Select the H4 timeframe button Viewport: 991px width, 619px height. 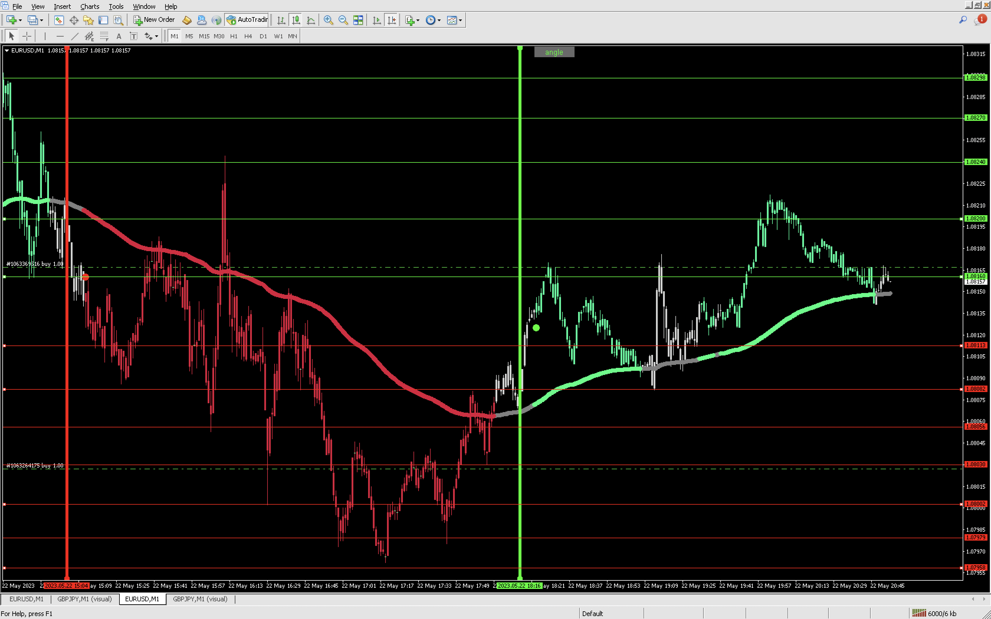click(248, 37)
